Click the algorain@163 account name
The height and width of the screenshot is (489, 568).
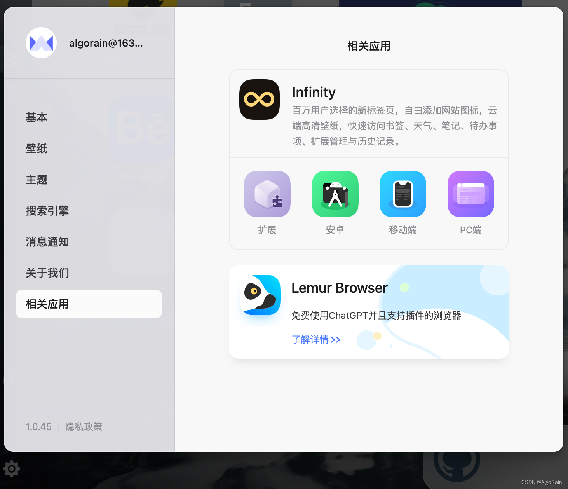pos(106,43)
